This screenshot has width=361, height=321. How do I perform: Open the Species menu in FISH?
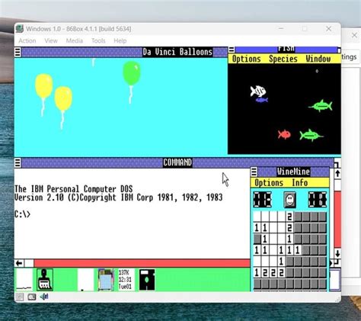coord(283,59)
